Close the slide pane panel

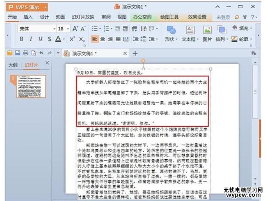click(47, 63)
